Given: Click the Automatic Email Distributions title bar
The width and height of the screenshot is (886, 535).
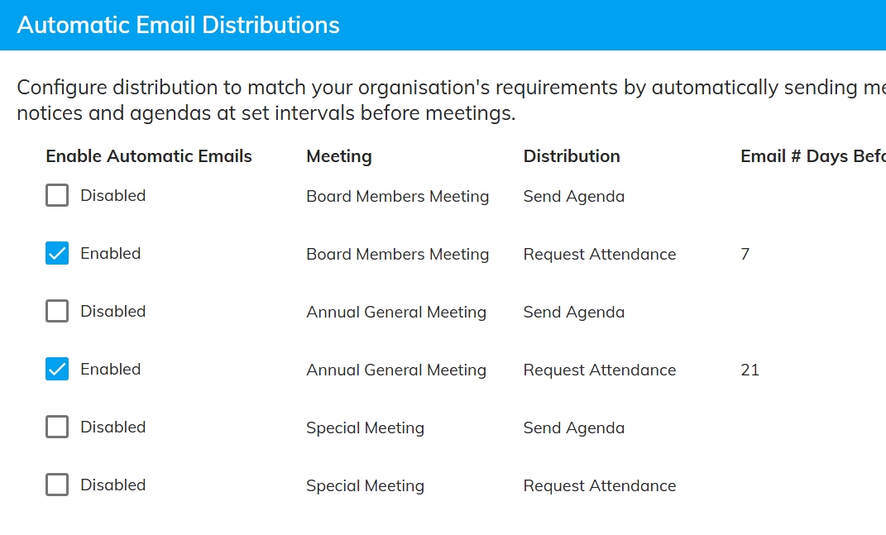Looking at the screenshot, I should point(179,25).
